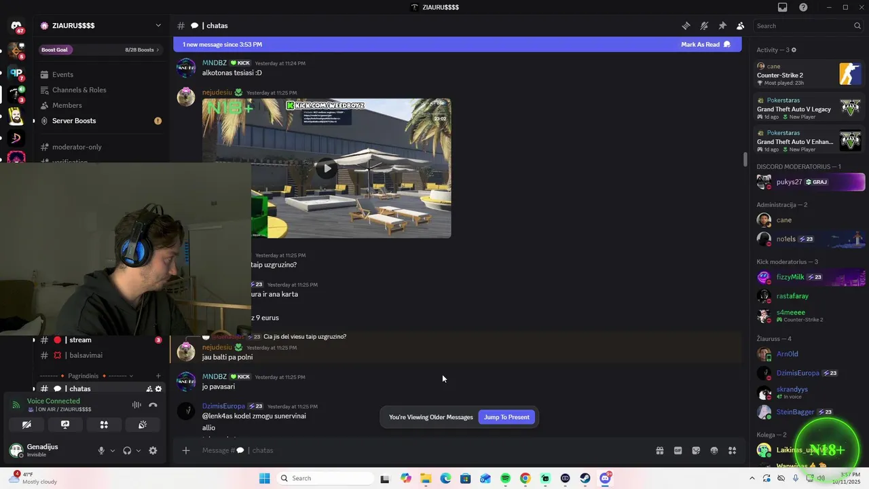
Task: Click Jump To Present button
Action: coord(506,417)
